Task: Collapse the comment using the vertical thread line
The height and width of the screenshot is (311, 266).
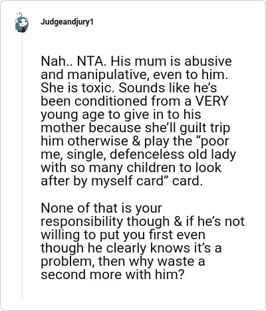Action: point(22,166)
